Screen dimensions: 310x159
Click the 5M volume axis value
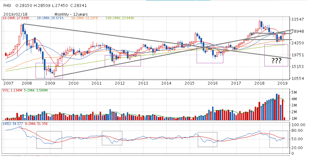(x=294, y=92)
